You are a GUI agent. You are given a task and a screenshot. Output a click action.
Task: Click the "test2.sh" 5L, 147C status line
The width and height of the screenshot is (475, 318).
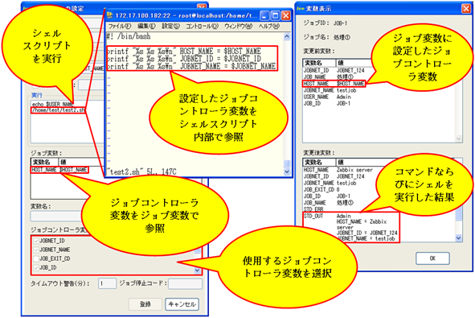pos(141,172)
